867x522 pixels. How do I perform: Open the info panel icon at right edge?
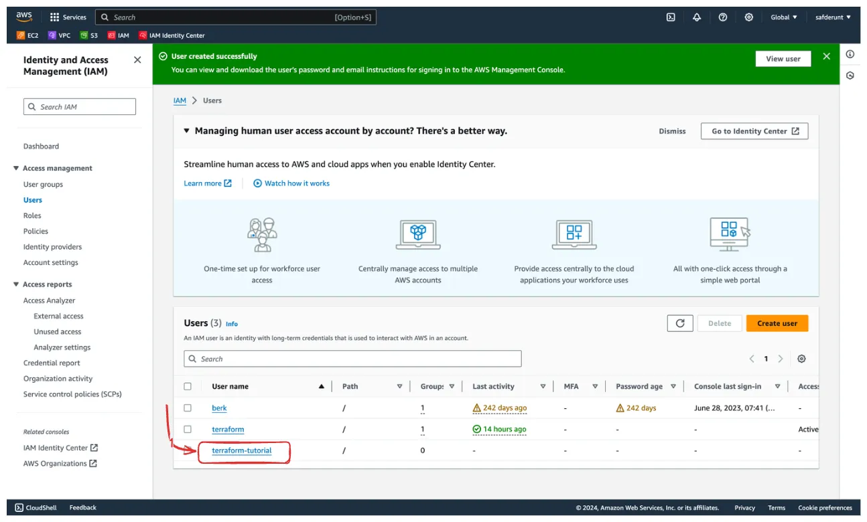(850, 54)
